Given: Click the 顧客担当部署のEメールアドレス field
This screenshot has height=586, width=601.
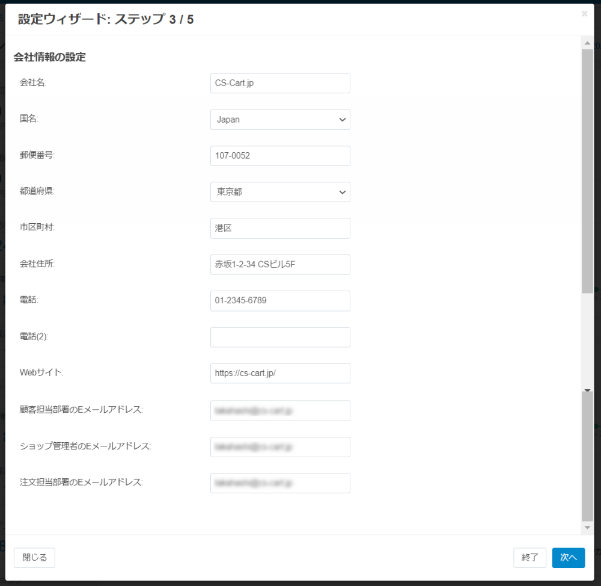Looking at the screenshot, I should point(280,411).
